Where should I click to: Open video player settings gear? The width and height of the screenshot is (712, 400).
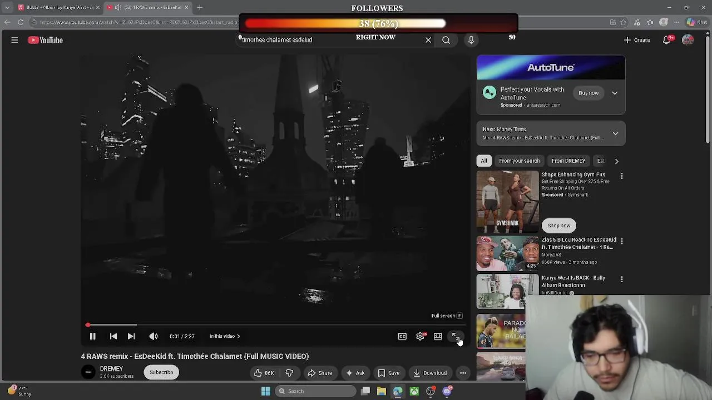tap(420, 336)
